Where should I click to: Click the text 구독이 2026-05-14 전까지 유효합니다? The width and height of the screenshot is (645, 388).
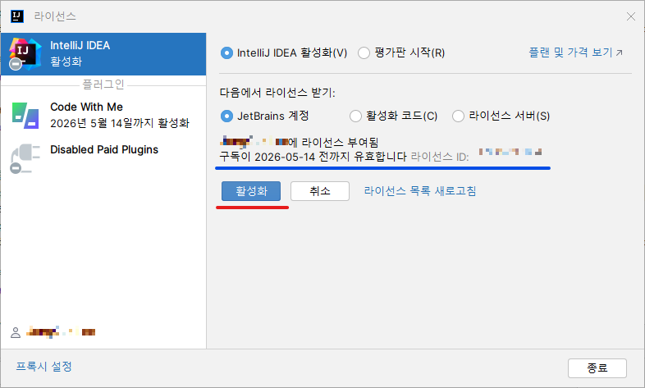[313, 157]
